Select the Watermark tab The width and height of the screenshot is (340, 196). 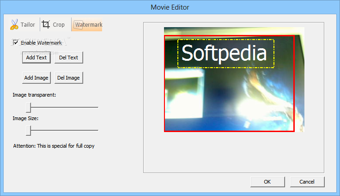coord(87,24)
